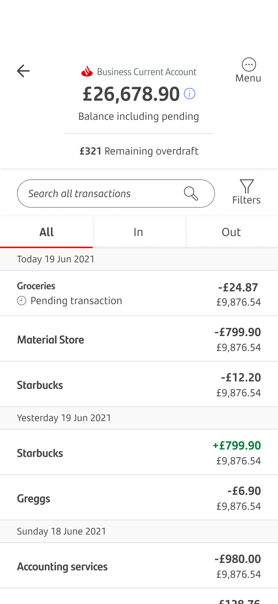
Task: Open the Accounting services transaction
Action: point(139,566)
